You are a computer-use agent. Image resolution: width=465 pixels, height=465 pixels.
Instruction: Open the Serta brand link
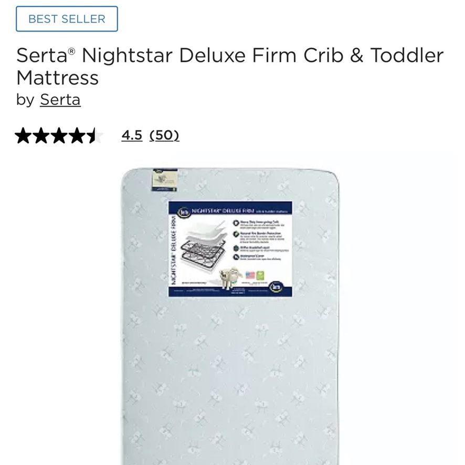click(60, 100)
